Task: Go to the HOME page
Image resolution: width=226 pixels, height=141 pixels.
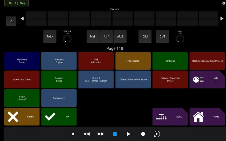Action: click(207, 117)
